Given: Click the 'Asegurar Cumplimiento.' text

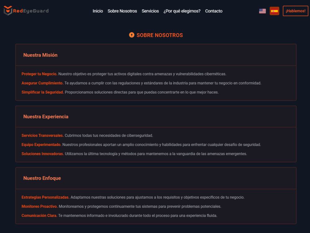Looking at the screenshot, I should (x=42, y=83).
